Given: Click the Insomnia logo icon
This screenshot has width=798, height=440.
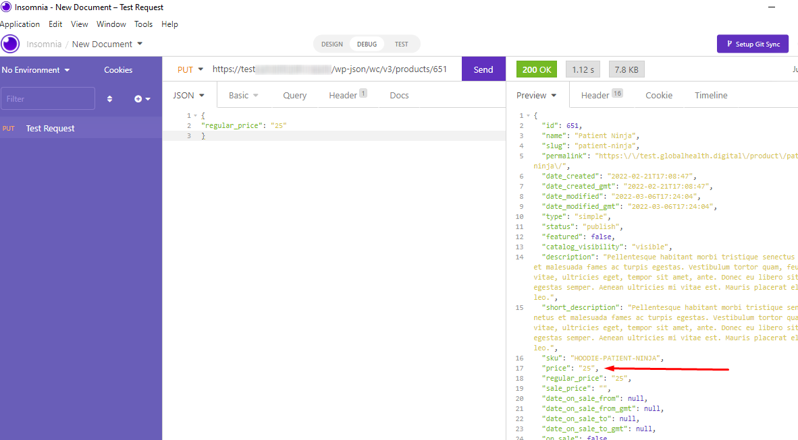Looking at the screenshot, I should coord(9,43).
